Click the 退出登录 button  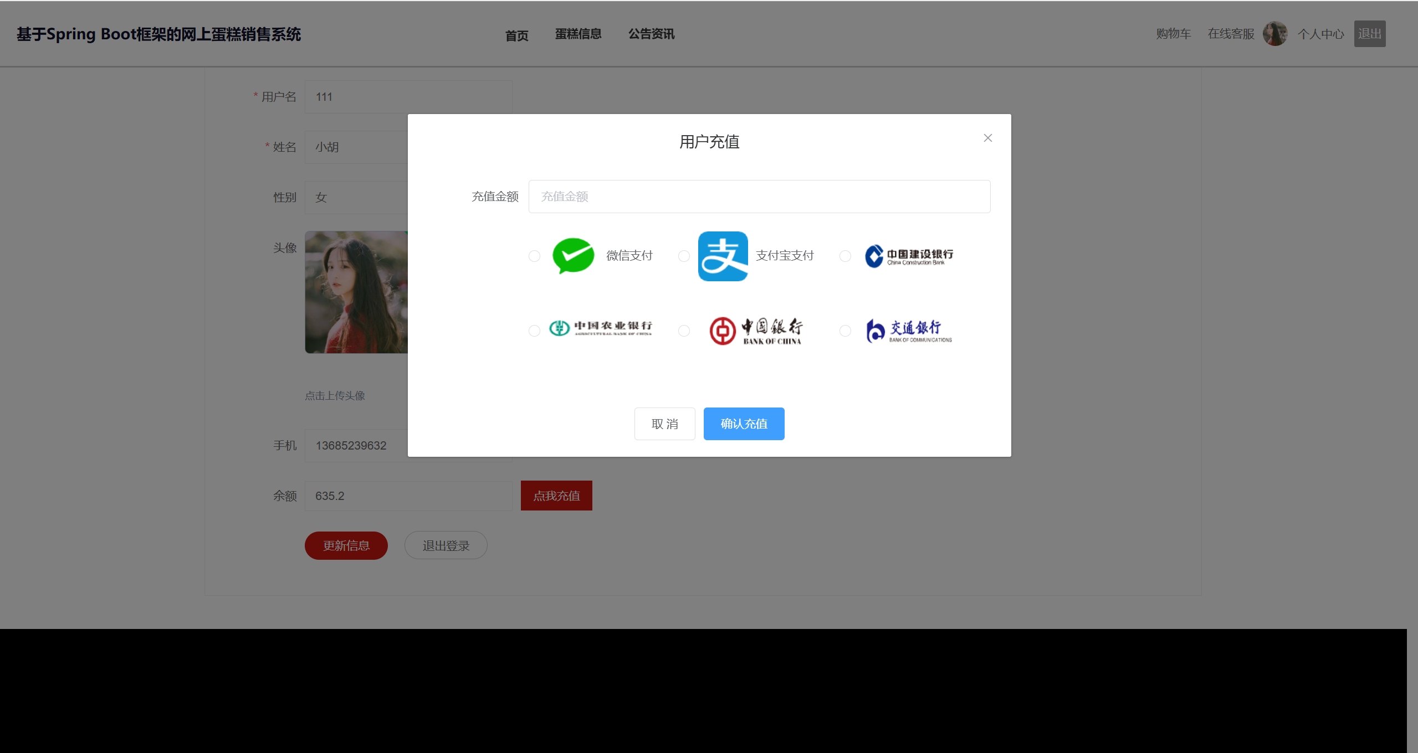(446, 545)
